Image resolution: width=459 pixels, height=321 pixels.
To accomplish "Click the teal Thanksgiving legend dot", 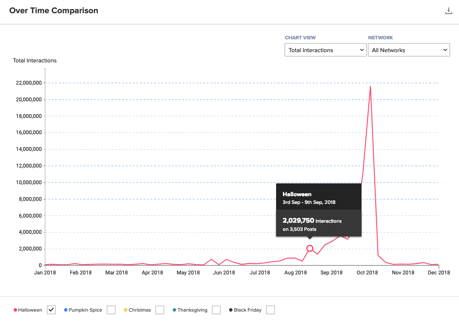I will pyautogui.click(x=174, y=310).
